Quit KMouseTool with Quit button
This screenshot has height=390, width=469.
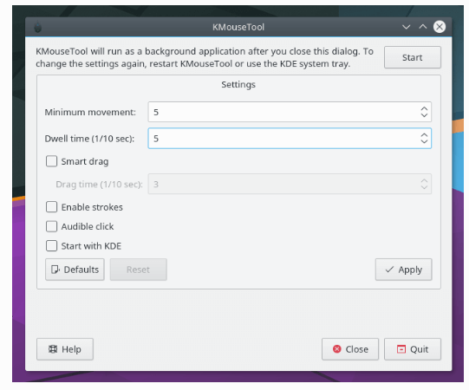click(413, 349)
